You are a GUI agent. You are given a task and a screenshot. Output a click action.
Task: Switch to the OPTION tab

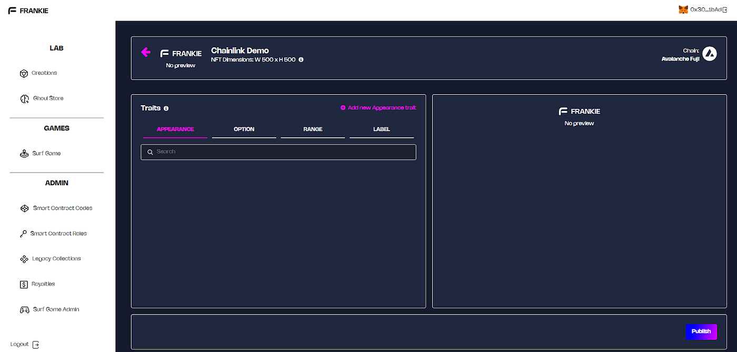(244, 129)
